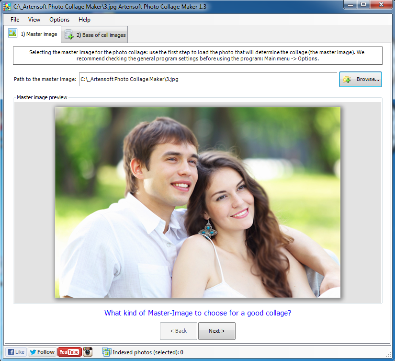Open the Help menu

click(x=84, y=20)
